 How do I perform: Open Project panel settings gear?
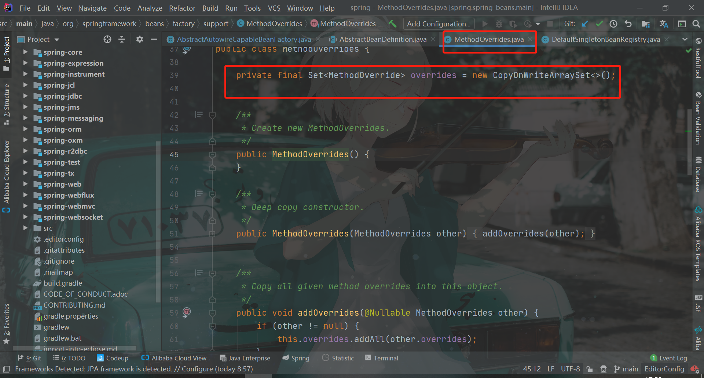coord(139,39)
